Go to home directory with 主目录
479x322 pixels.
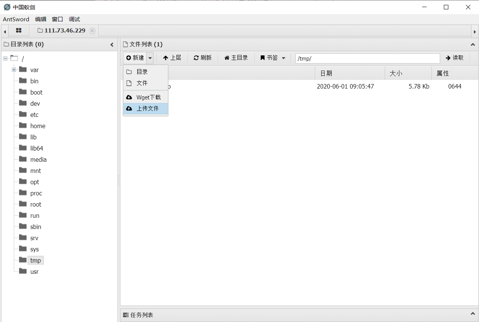click(236, 58)
